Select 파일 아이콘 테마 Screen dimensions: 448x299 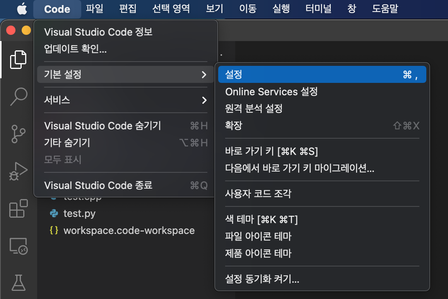(322, 236)
